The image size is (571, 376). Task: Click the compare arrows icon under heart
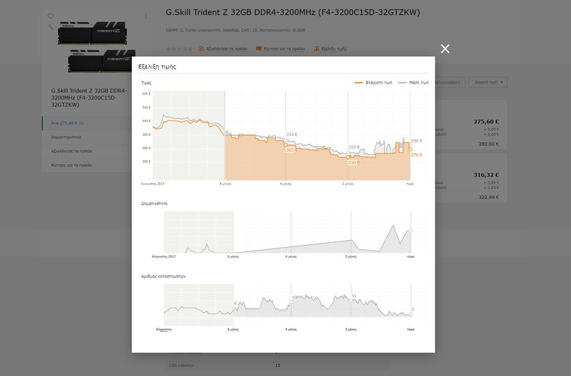click(50, 27)
